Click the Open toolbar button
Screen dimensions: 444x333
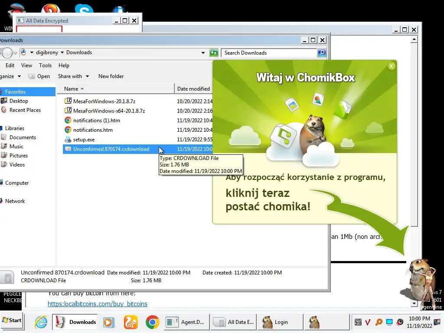[x=39, y=76]
